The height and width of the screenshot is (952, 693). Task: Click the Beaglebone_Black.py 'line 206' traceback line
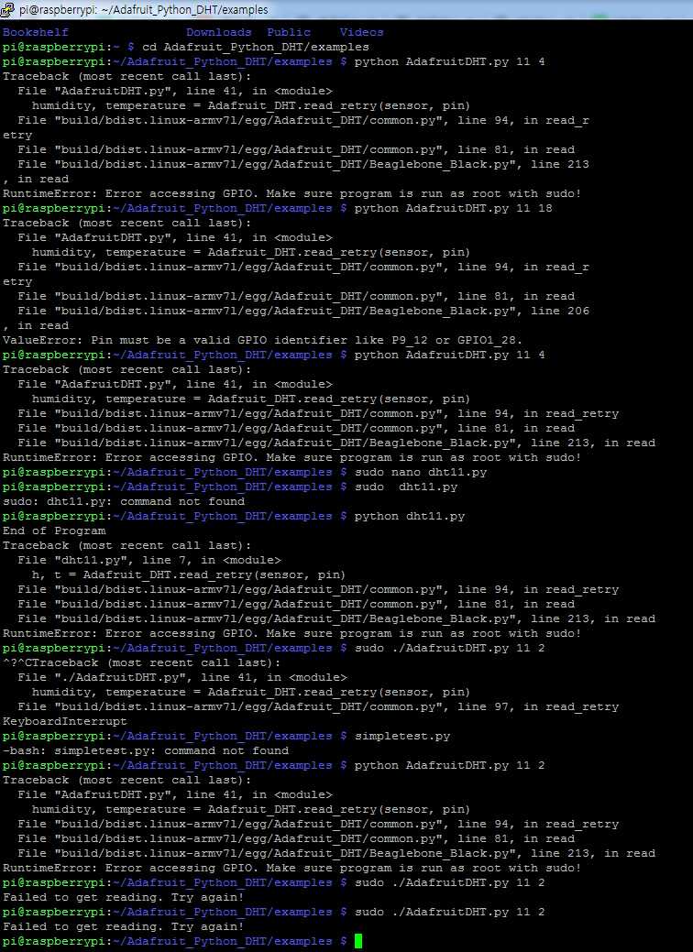303,311
